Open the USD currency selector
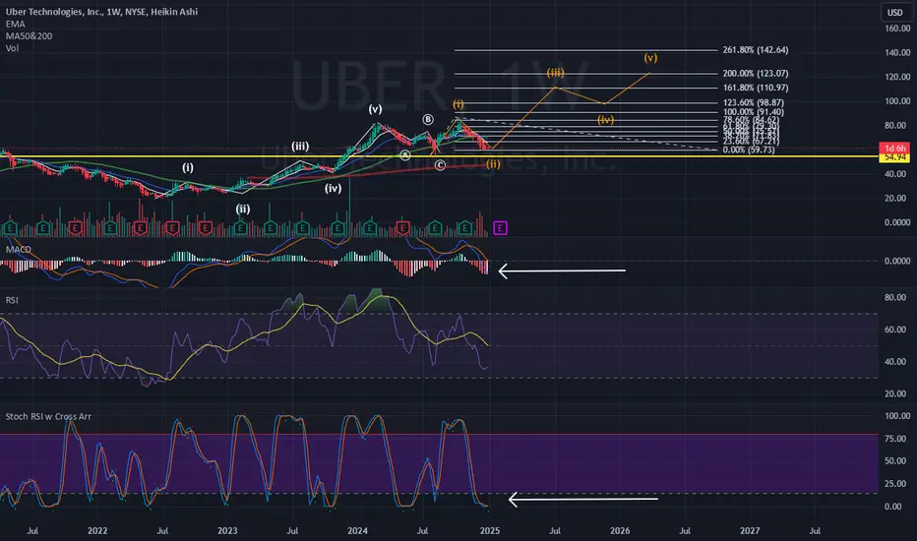The image size is (917, 541). pos(894,12)
